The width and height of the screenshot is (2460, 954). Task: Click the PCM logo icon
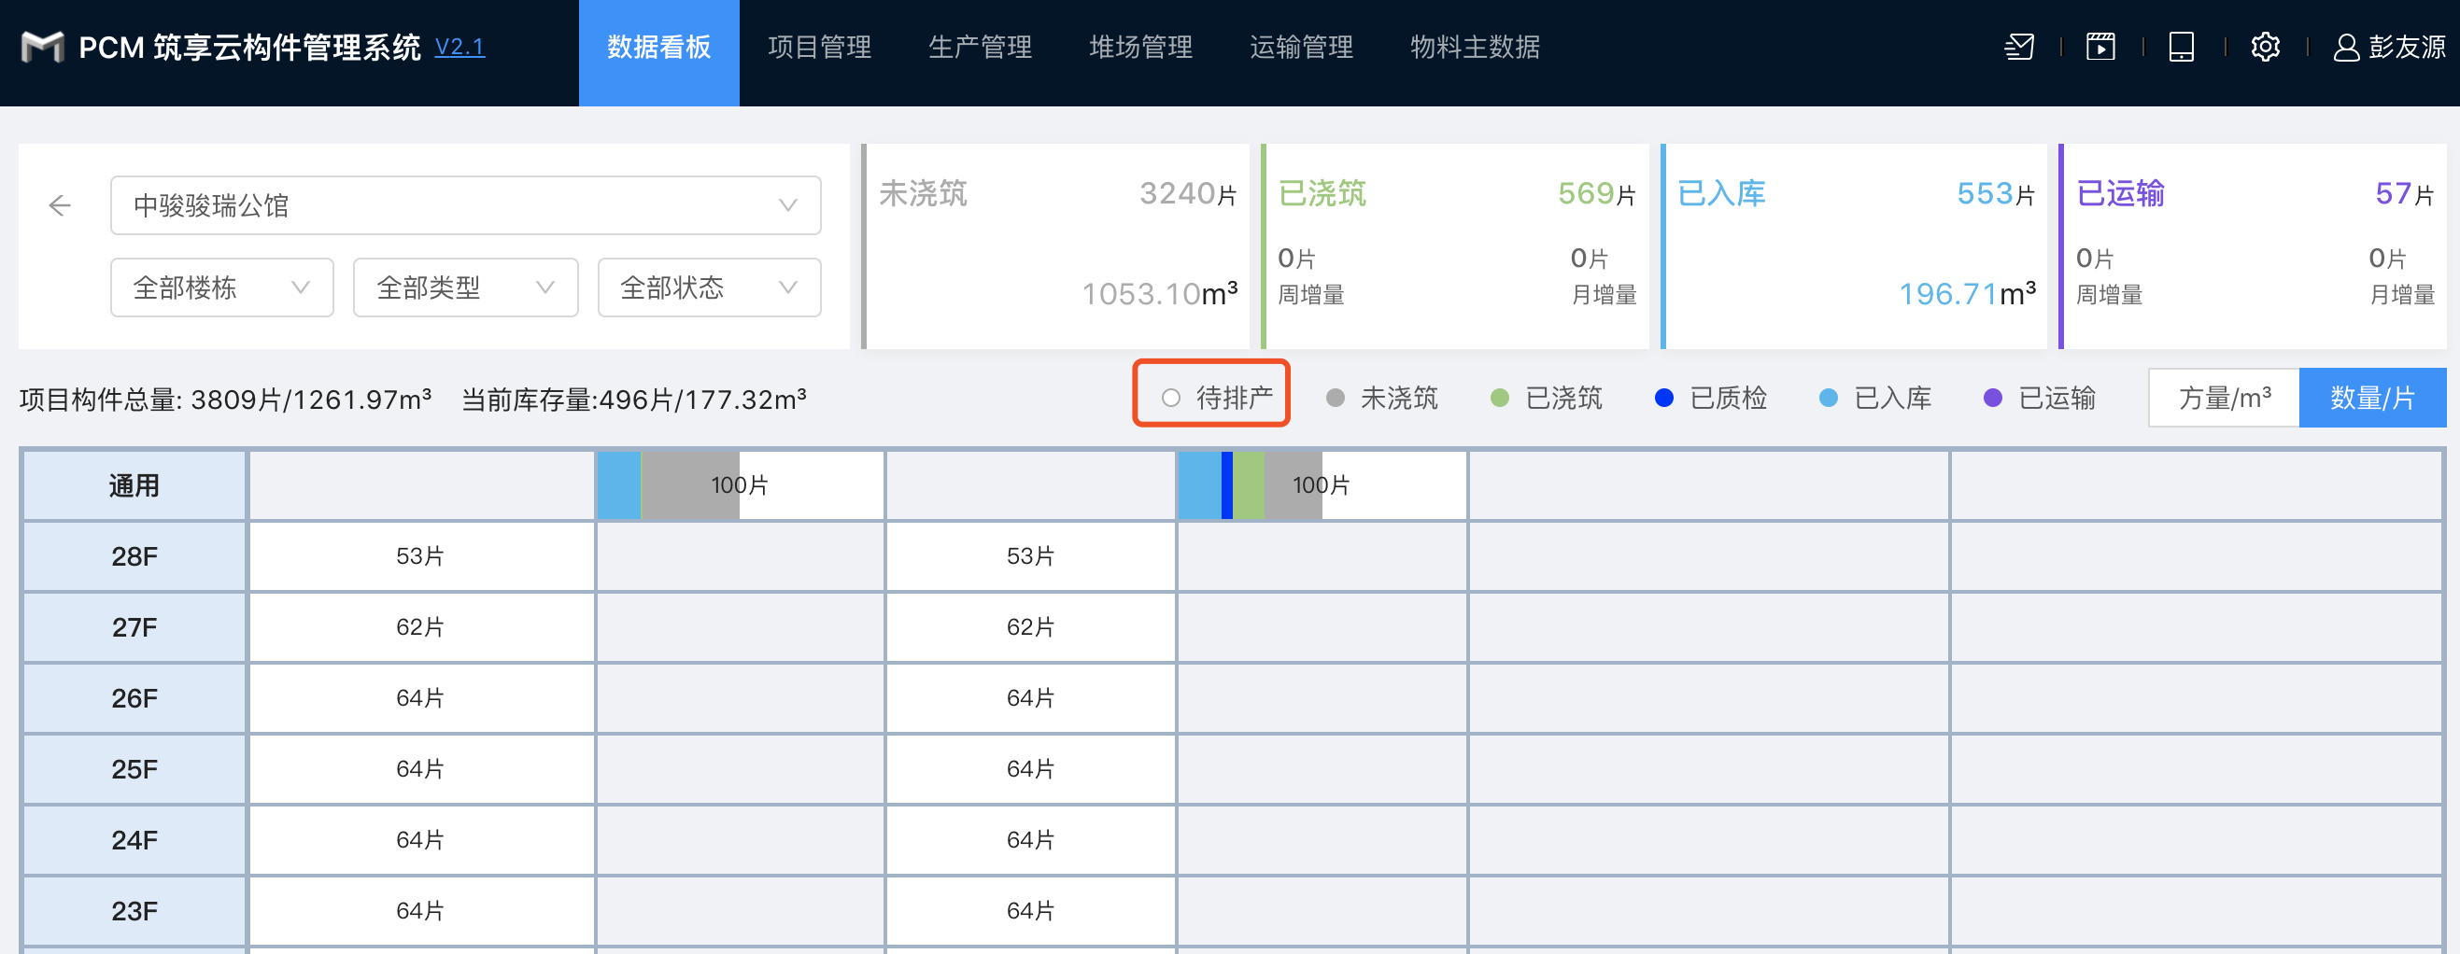pos(43,47)
